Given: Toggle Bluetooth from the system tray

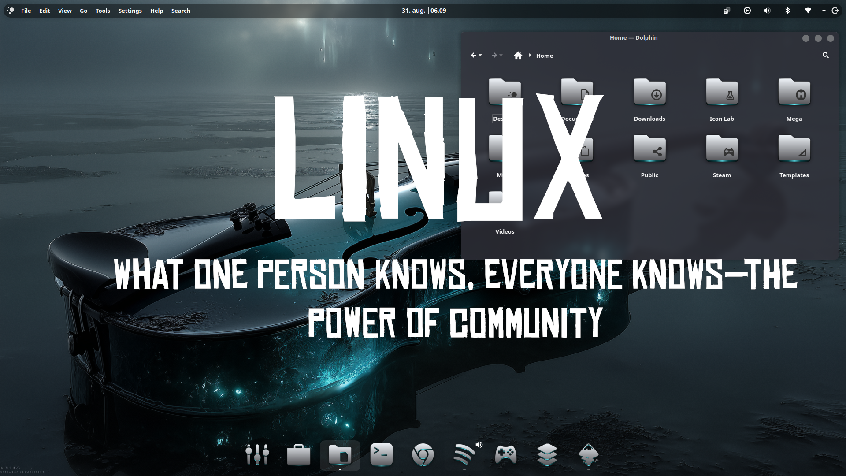Looking at the screenshot, I should coord(787,11).
